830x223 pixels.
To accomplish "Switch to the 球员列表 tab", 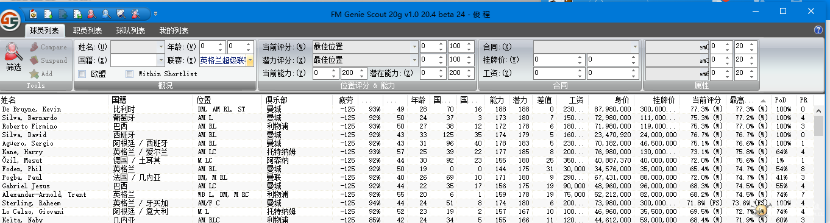I will (x=44, y=30).
